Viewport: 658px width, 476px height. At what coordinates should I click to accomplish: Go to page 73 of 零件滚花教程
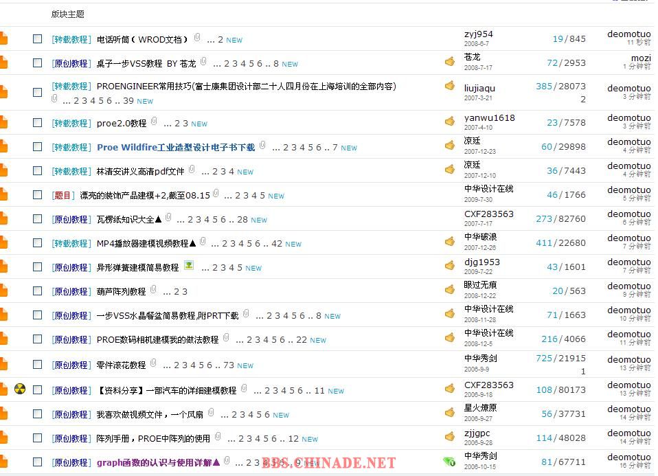[x=229, y=365]
